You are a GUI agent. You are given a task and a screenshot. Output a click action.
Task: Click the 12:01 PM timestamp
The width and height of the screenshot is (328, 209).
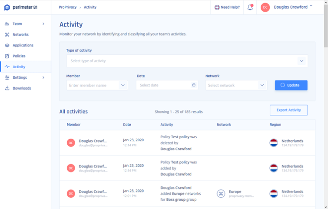coord(130,196)
